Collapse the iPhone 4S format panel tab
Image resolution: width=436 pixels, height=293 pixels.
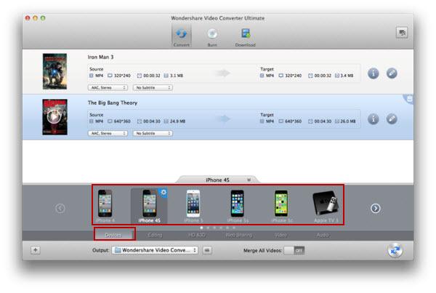pos(249,180)
